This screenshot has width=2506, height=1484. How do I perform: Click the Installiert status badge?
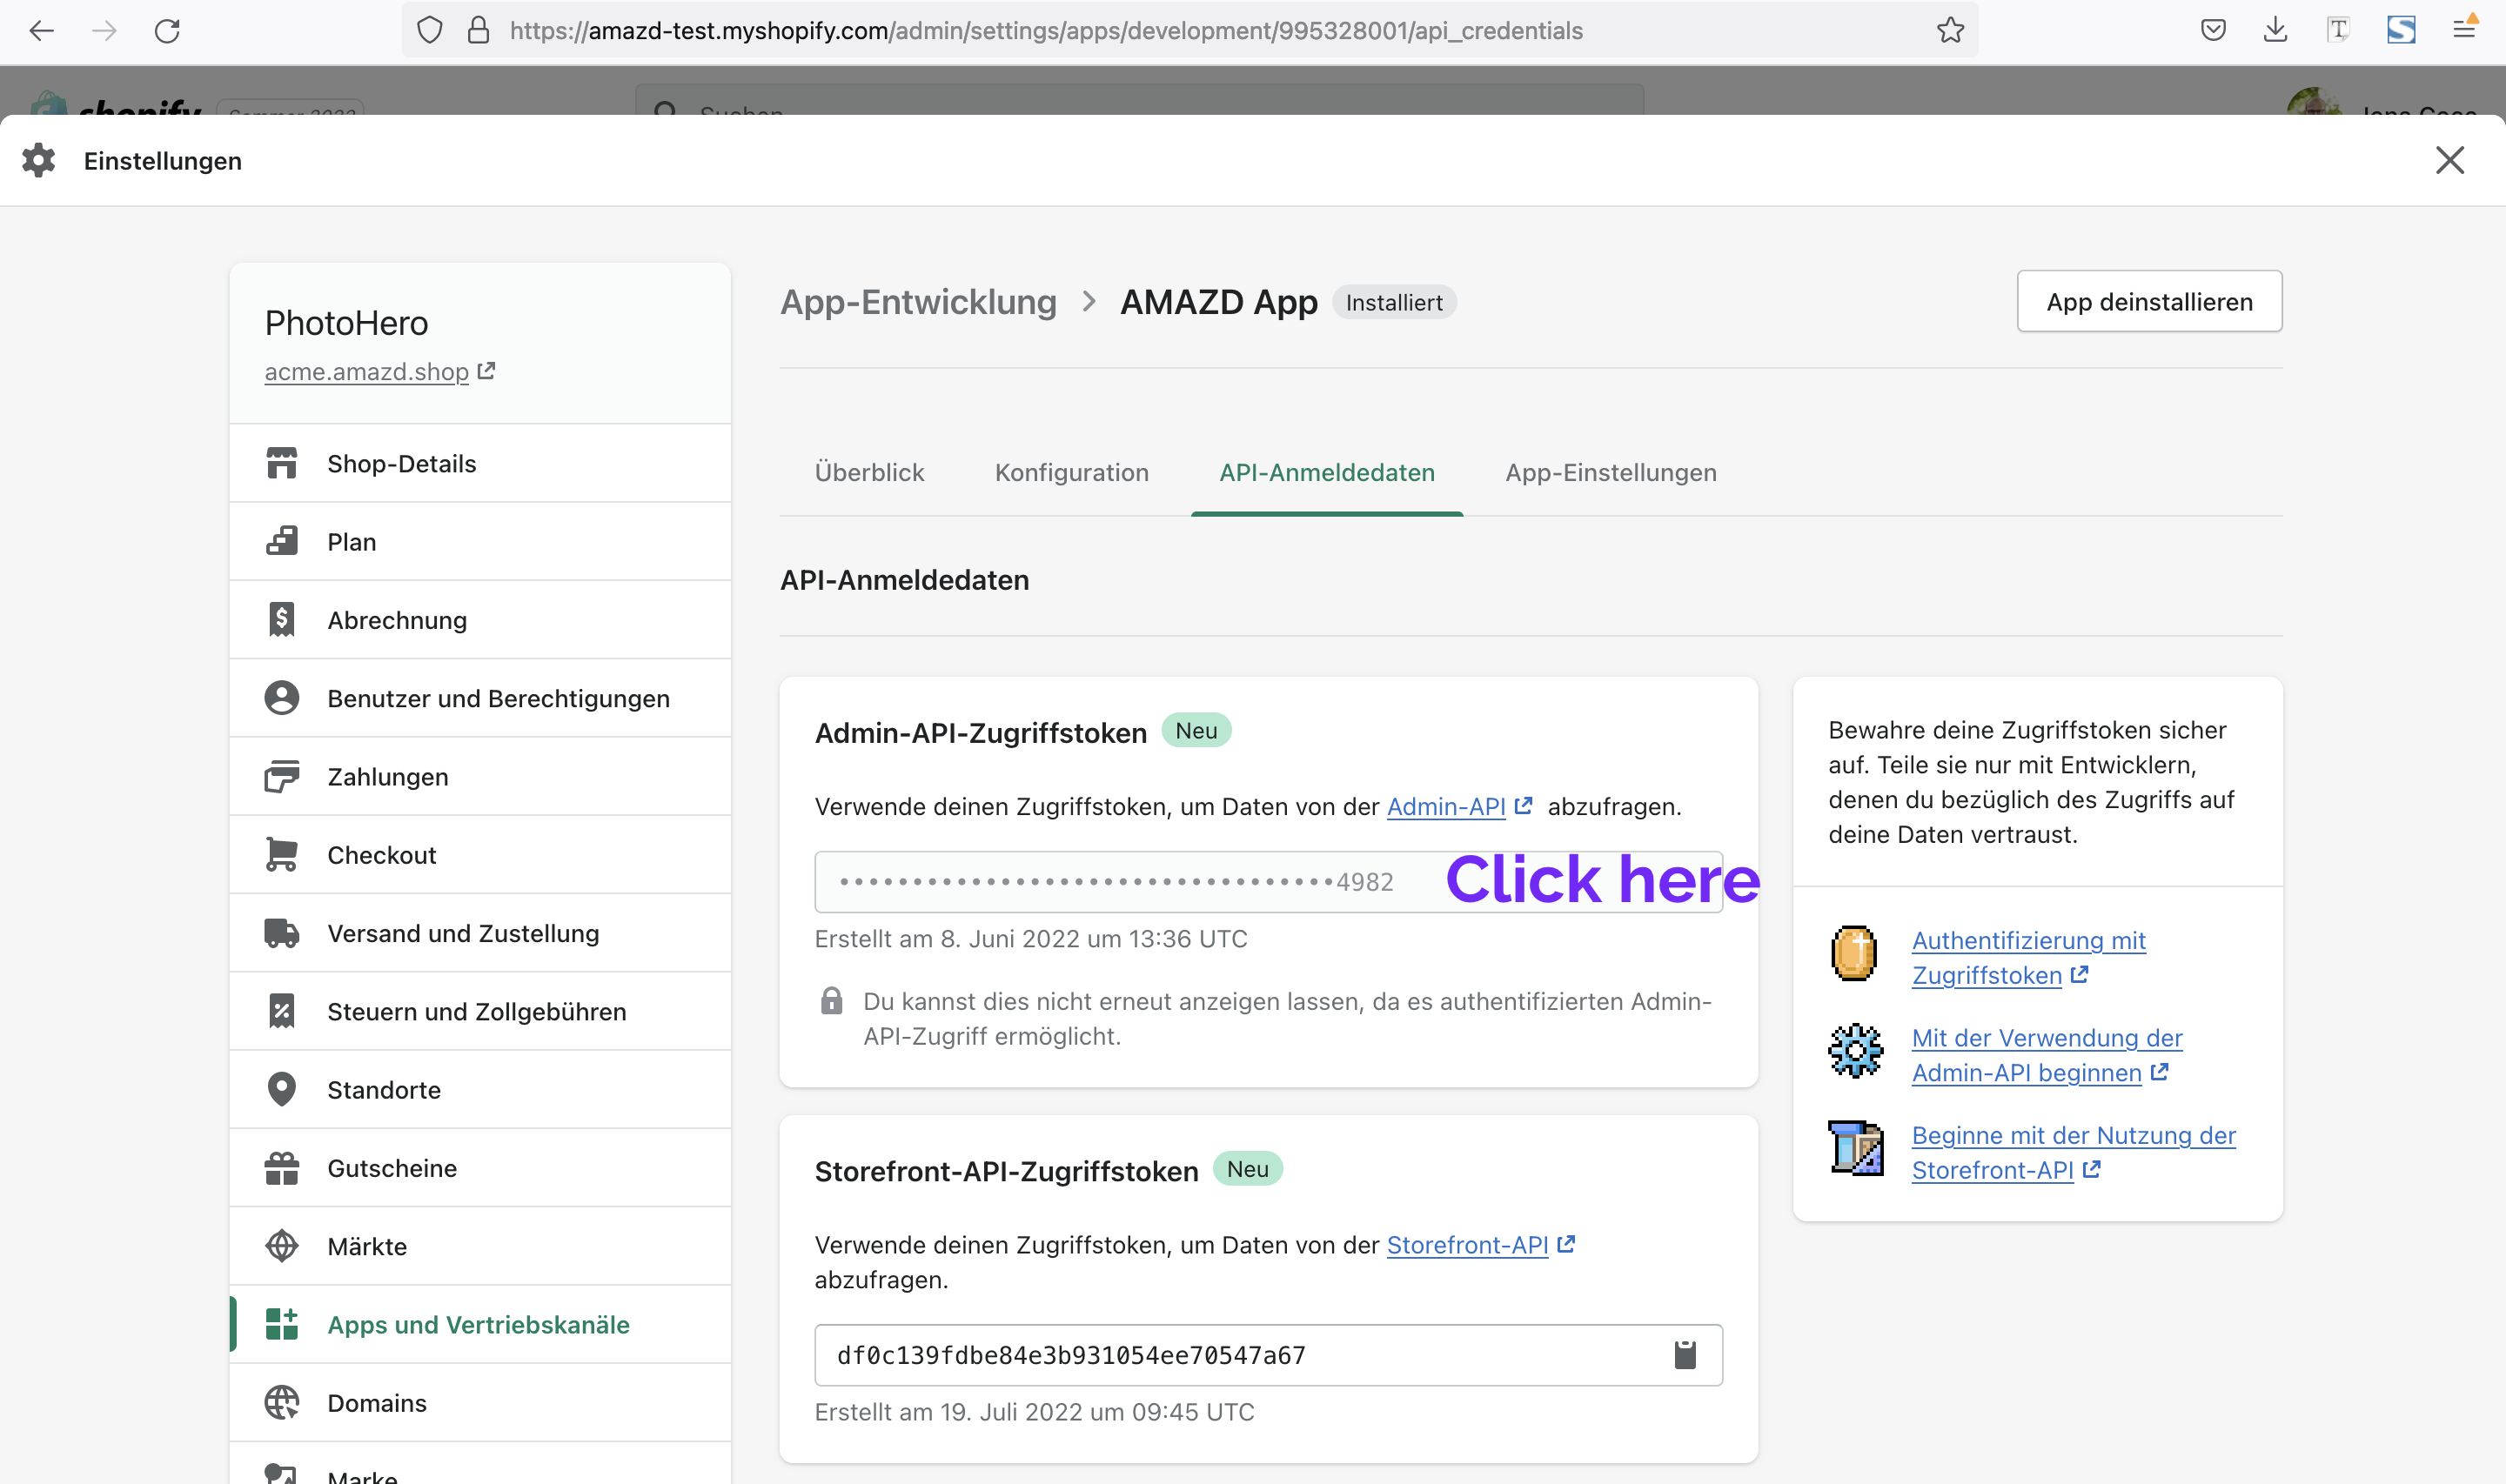[x=1394, y=302]
